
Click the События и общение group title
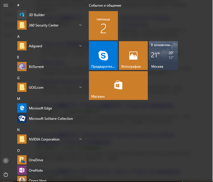pyautogui.click(x=105, y=5)
